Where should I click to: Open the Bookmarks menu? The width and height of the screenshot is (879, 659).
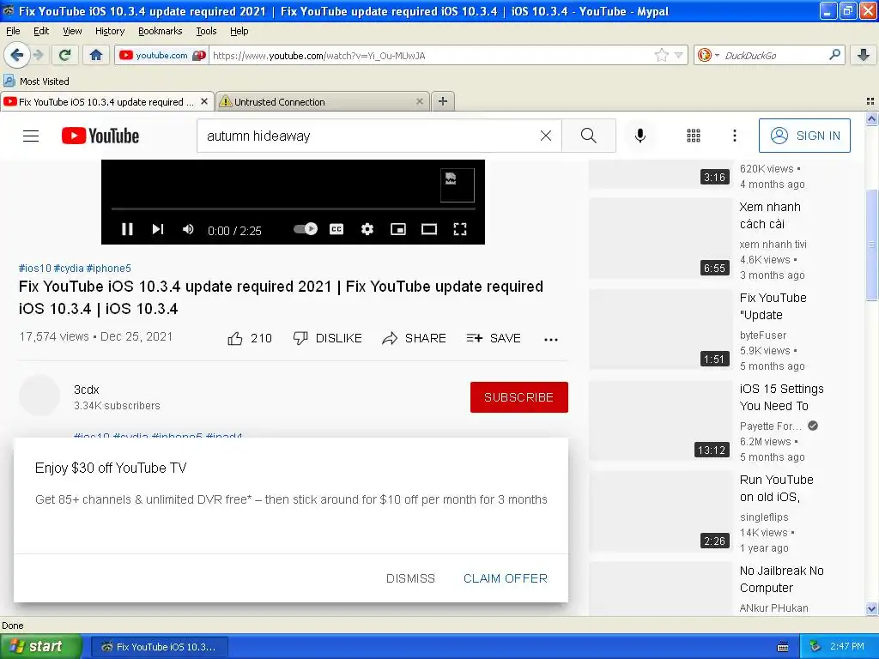point(161,31)
